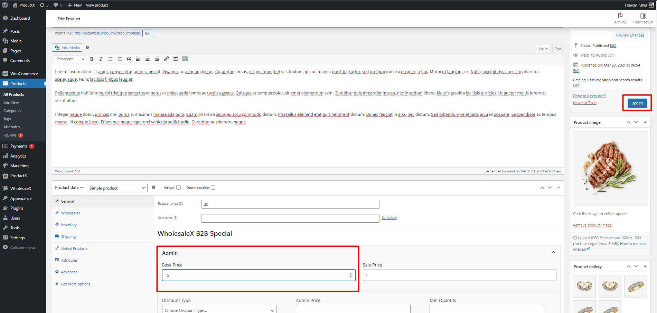657x313 pixels.
Task: Open the Simple product type dropdown
Action: [x=117, y=188]
